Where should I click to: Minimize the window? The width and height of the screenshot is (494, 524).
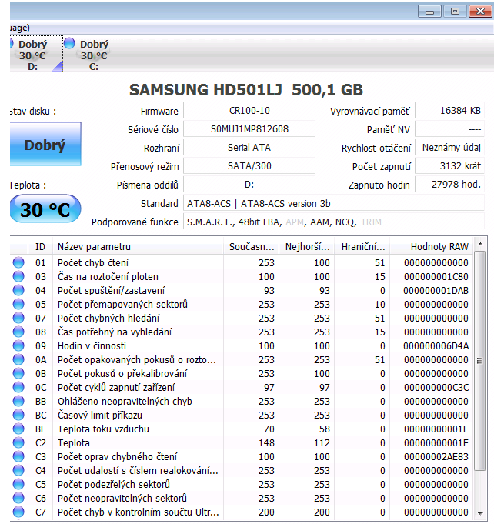point(430,12)
